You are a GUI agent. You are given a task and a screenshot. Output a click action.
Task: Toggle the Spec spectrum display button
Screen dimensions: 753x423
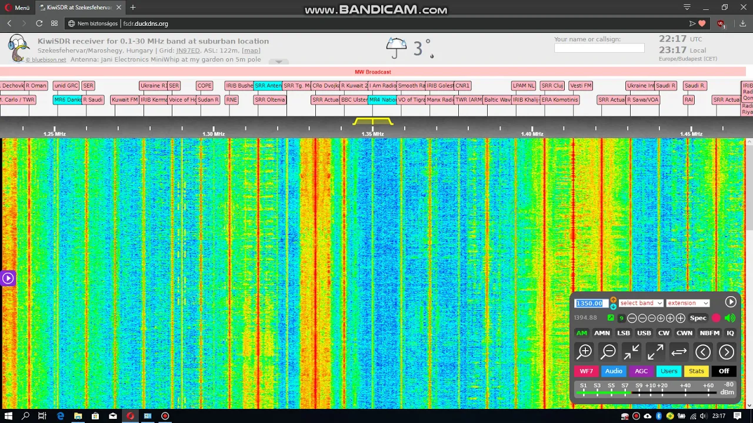pos(698,318)
